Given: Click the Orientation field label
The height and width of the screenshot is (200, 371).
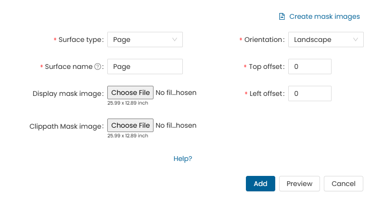Looking at the screenshot, I should click(264, 40).
